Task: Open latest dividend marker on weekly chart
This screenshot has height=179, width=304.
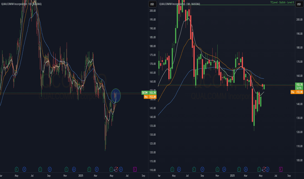Action: (x=267, y=169)
